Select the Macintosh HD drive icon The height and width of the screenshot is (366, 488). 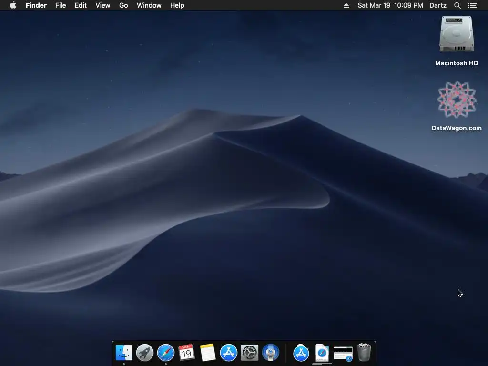pos(457,34)
